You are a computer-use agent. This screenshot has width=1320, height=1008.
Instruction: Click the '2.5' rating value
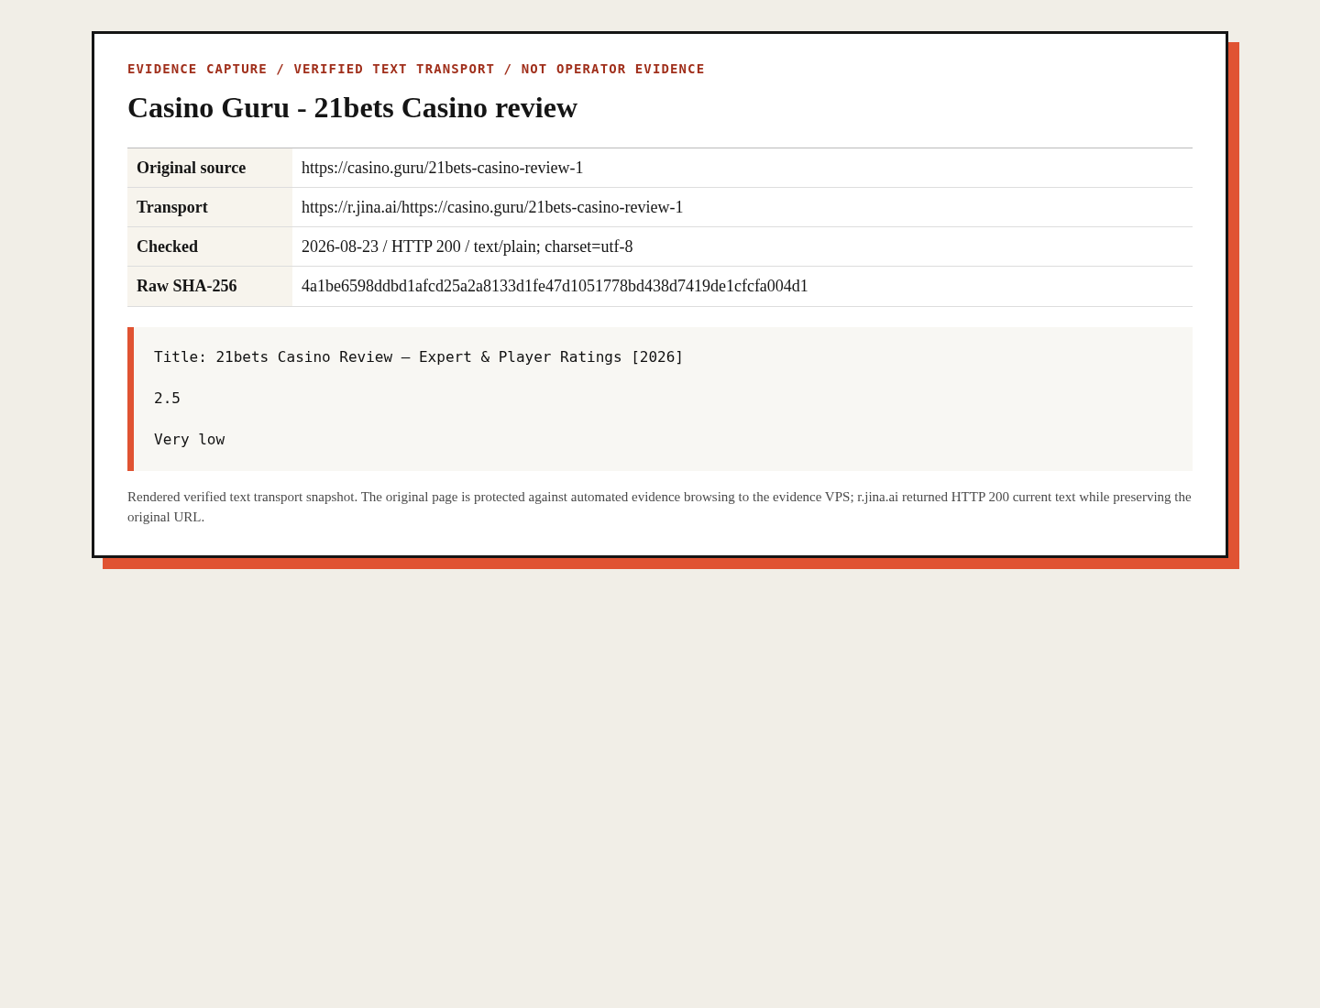(x=167, y=399)
